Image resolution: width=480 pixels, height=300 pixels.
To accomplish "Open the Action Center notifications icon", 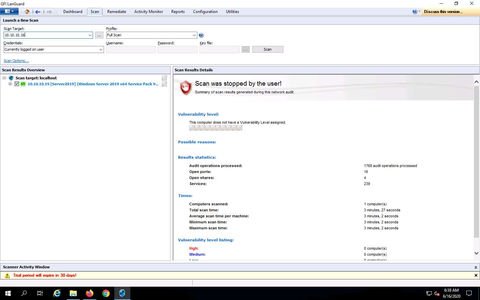I will tap(469, 293).
